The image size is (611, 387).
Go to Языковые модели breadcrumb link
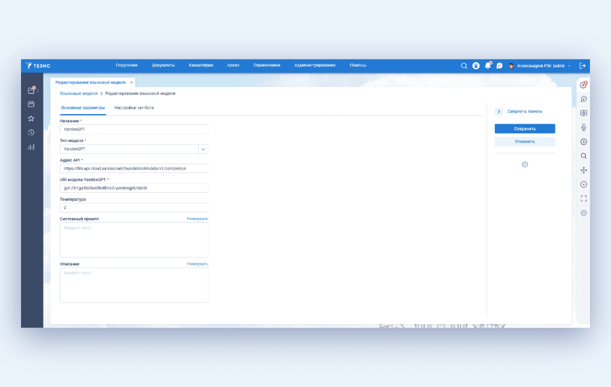pos(79,94)
